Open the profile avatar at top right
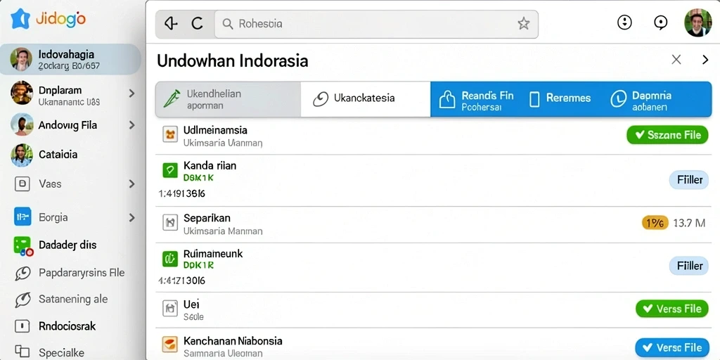This screenshot has height=360, width=720. (x=698, y=22)
